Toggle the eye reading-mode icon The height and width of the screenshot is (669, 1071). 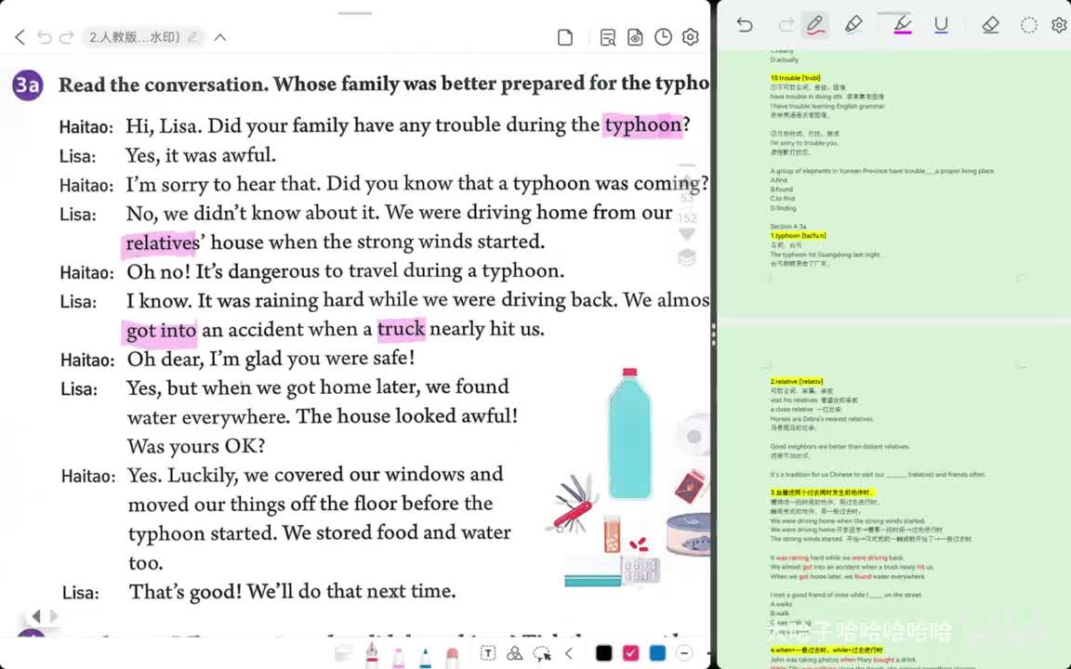(x=635, y=37)
